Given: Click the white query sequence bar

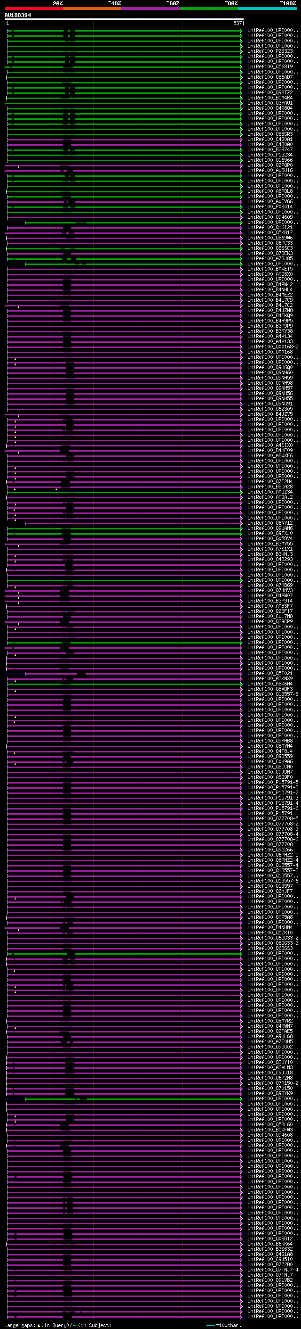Looking at the screenshot, I should (124, 19).
